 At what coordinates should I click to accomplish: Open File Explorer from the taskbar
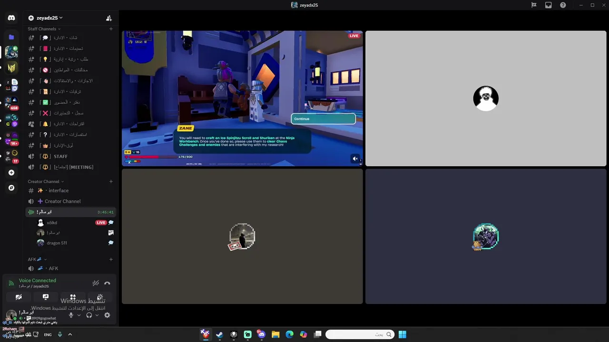(x=275, y=334)
